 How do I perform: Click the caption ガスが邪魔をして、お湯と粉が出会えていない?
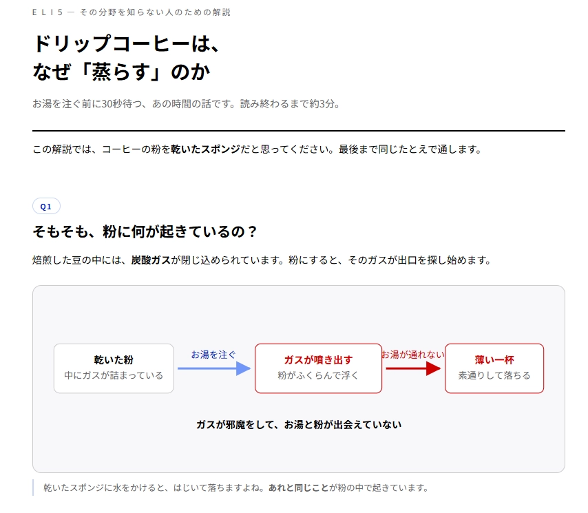(299, 424)
